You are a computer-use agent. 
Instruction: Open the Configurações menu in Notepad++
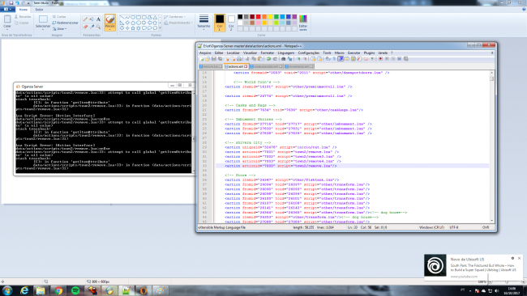tap(309, 53)
